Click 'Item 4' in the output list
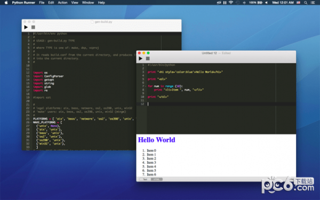This screenshot has height=200, width=320. click(151, 166)
